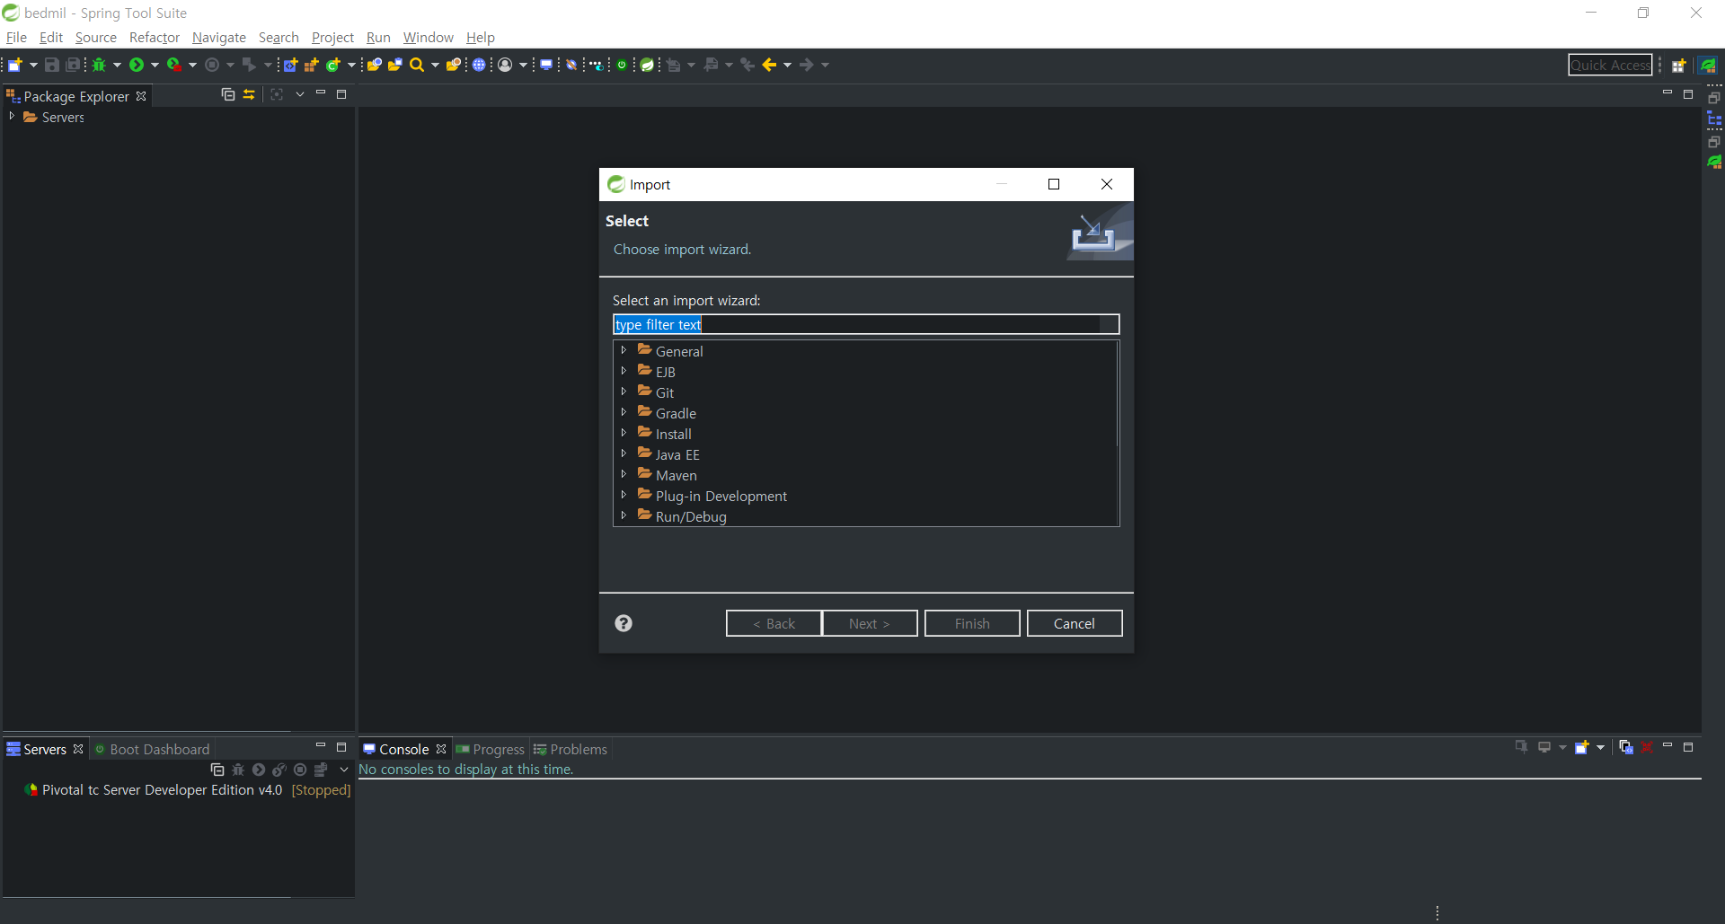Click the Finish button

pyautogui.click(x=972, y=623)
